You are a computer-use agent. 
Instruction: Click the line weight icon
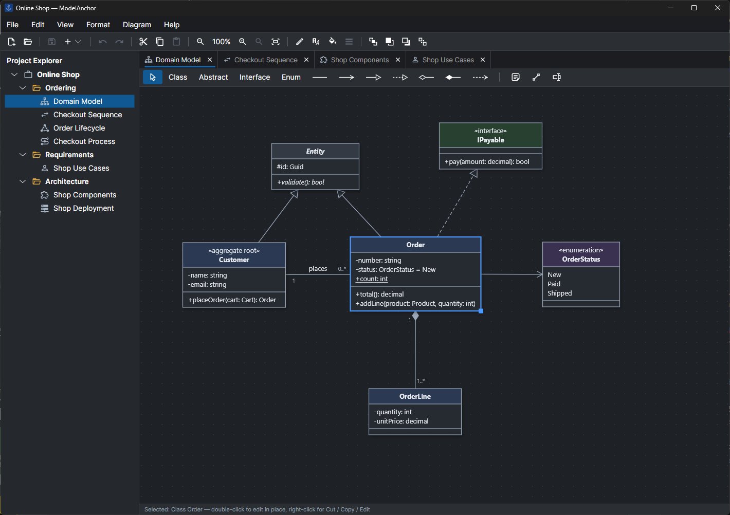point(349,42)
